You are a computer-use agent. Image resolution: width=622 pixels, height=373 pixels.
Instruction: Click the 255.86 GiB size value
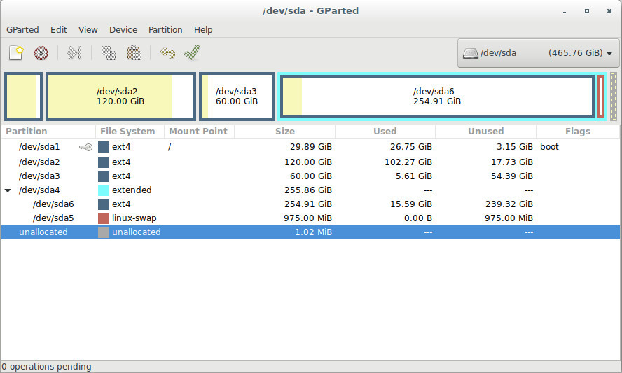click(307, 190)
